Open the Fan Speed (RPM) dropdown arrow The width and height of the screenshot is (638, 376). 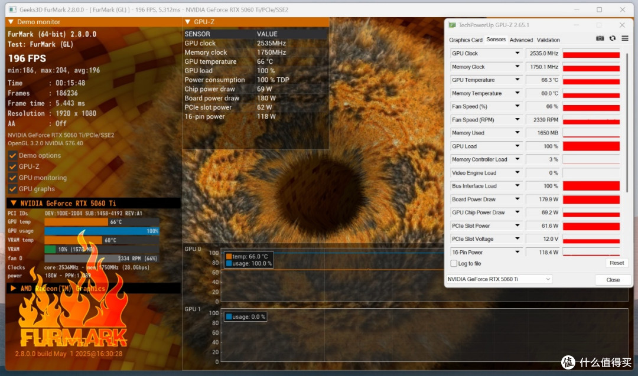point(517,119)
